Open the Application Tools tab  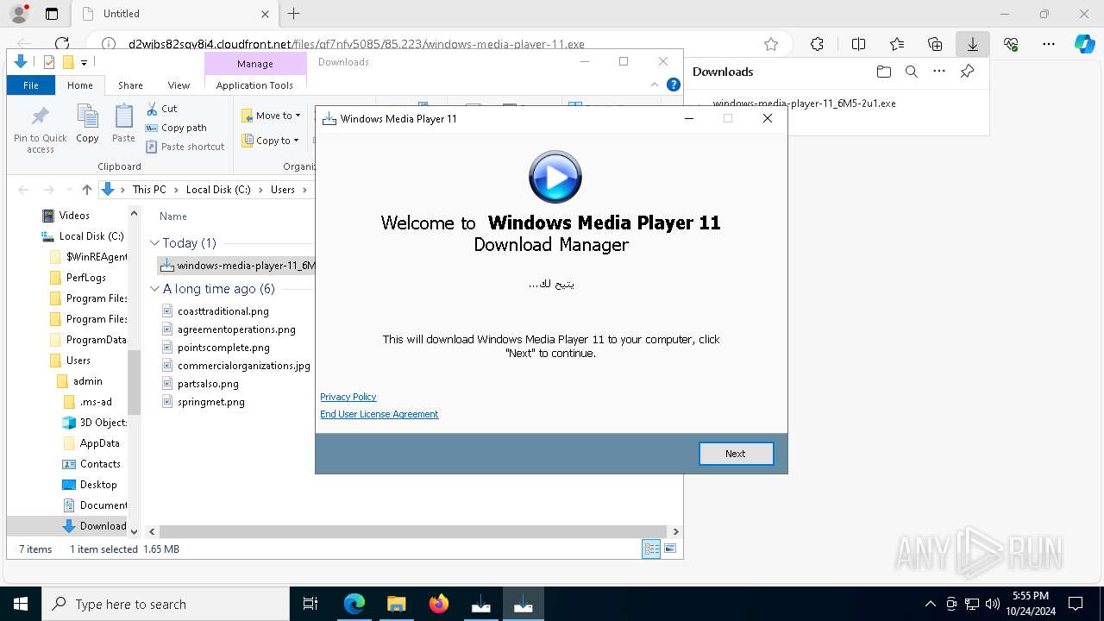254,85
